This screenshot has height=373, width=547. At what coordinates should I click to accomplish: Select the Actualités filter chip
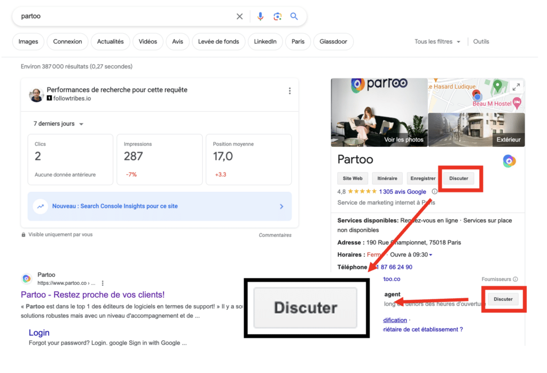(x=110, y=42)
